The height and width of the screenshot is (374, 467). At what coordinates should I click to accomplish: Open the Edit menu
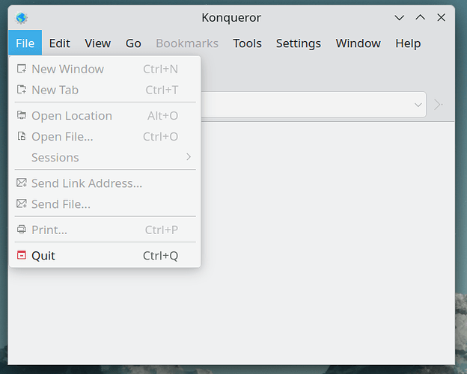click(x=60, y=43)
